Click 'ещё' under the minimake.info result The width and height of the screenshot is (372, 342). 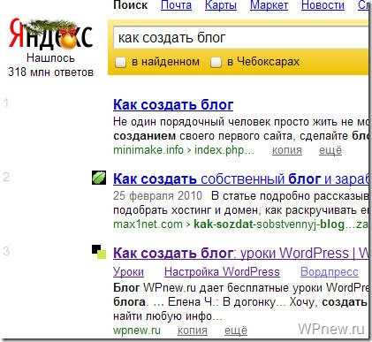[330, 150]
